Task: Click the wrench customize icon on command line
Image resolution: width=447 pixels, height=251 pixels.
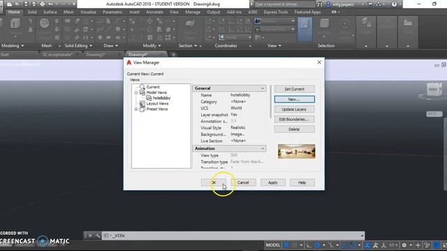Action: [x=98, y=236]
